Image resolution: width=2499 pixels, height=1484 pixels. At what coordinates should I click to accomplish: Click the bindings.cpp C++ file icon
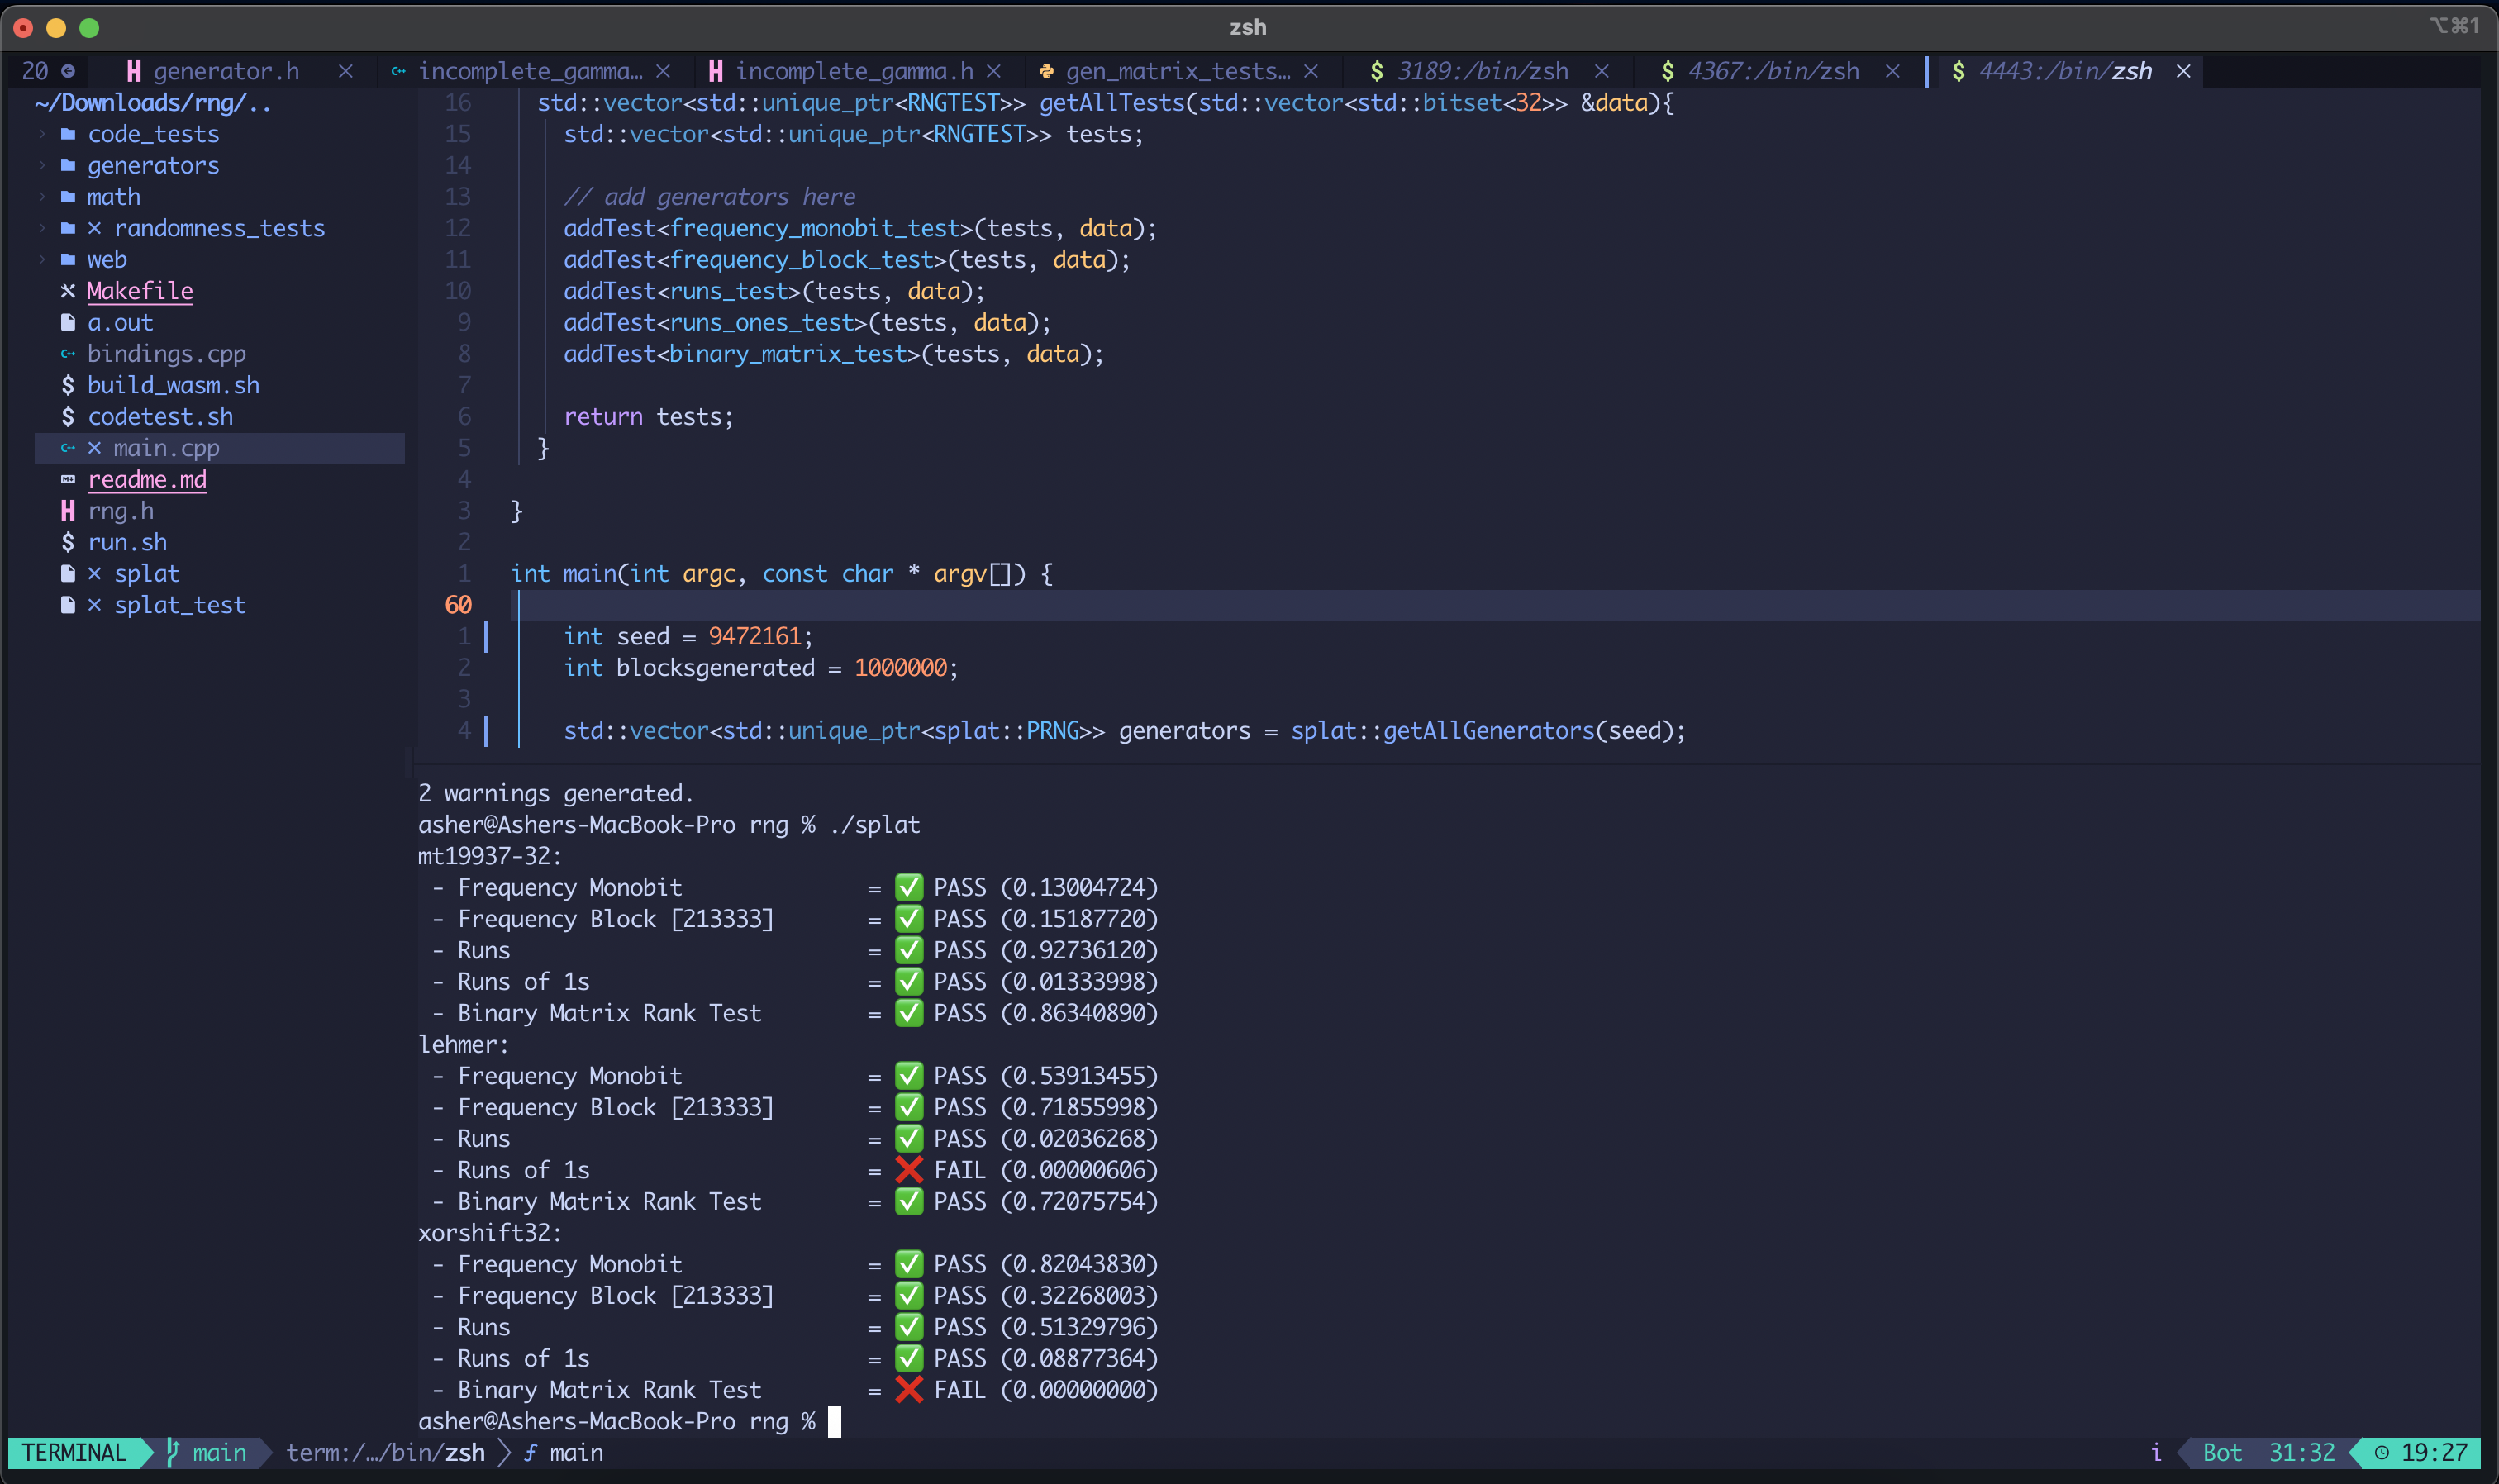(68, 354)
